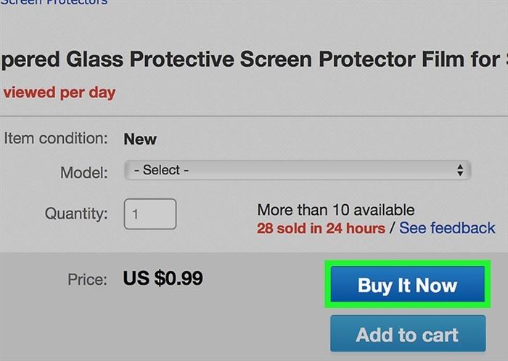Screen dimensions: 508x361
Task: Click the Buy It Now button
Action: pyautogui.click(x=408, y=285)
